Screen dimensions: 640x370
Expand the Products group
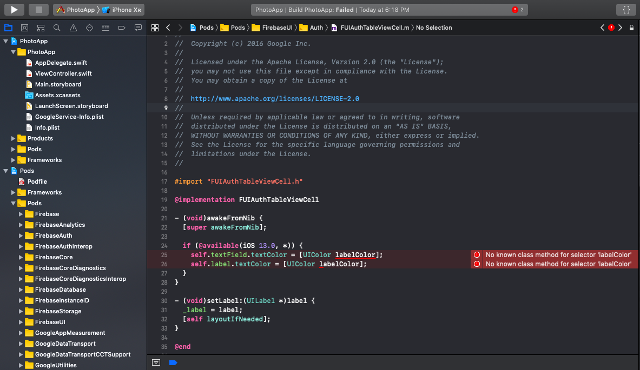click(x=14, y=138)
